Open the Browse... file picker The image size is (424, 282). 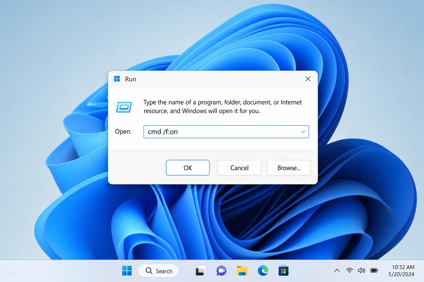(289, 168)
